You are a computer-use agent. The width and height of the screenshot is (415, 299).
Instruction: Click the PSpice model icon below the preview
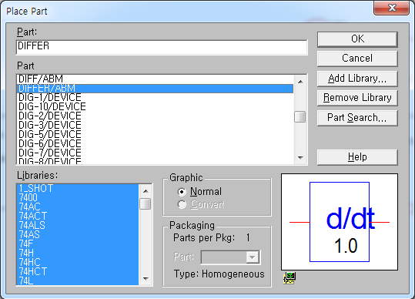[x=289, y=278]
